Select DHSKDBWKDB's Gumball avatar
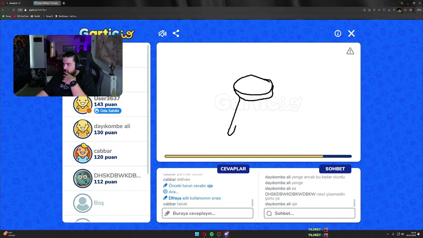 (82, 178)
